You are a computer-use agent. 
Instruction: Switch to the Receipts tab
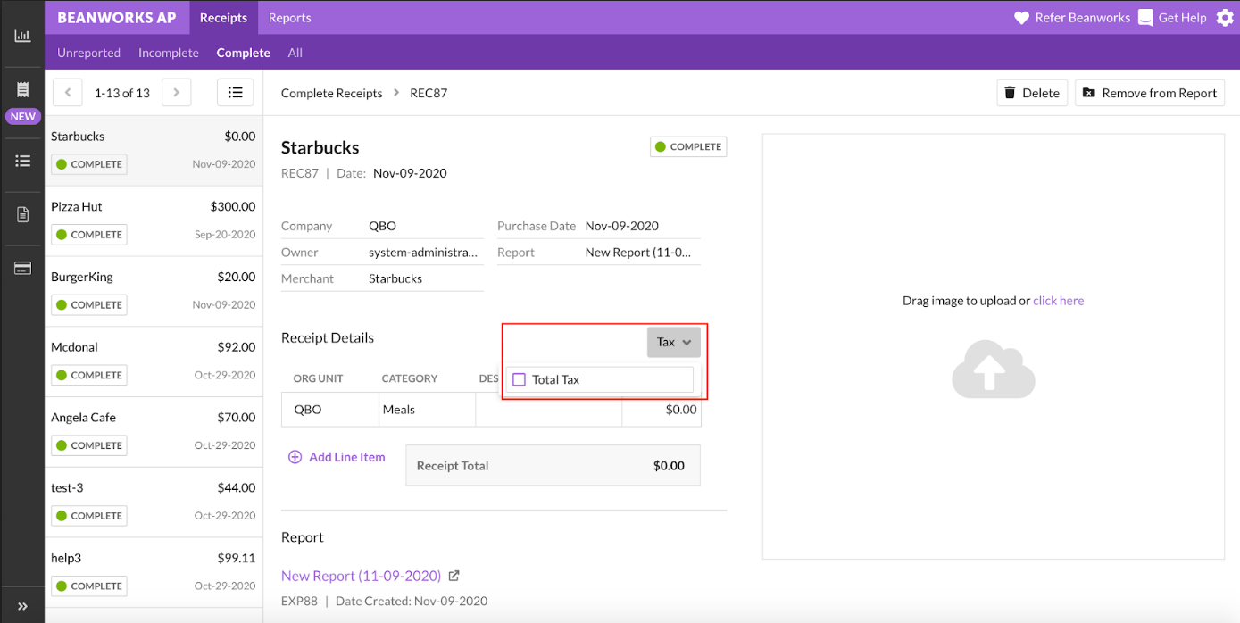223,17
